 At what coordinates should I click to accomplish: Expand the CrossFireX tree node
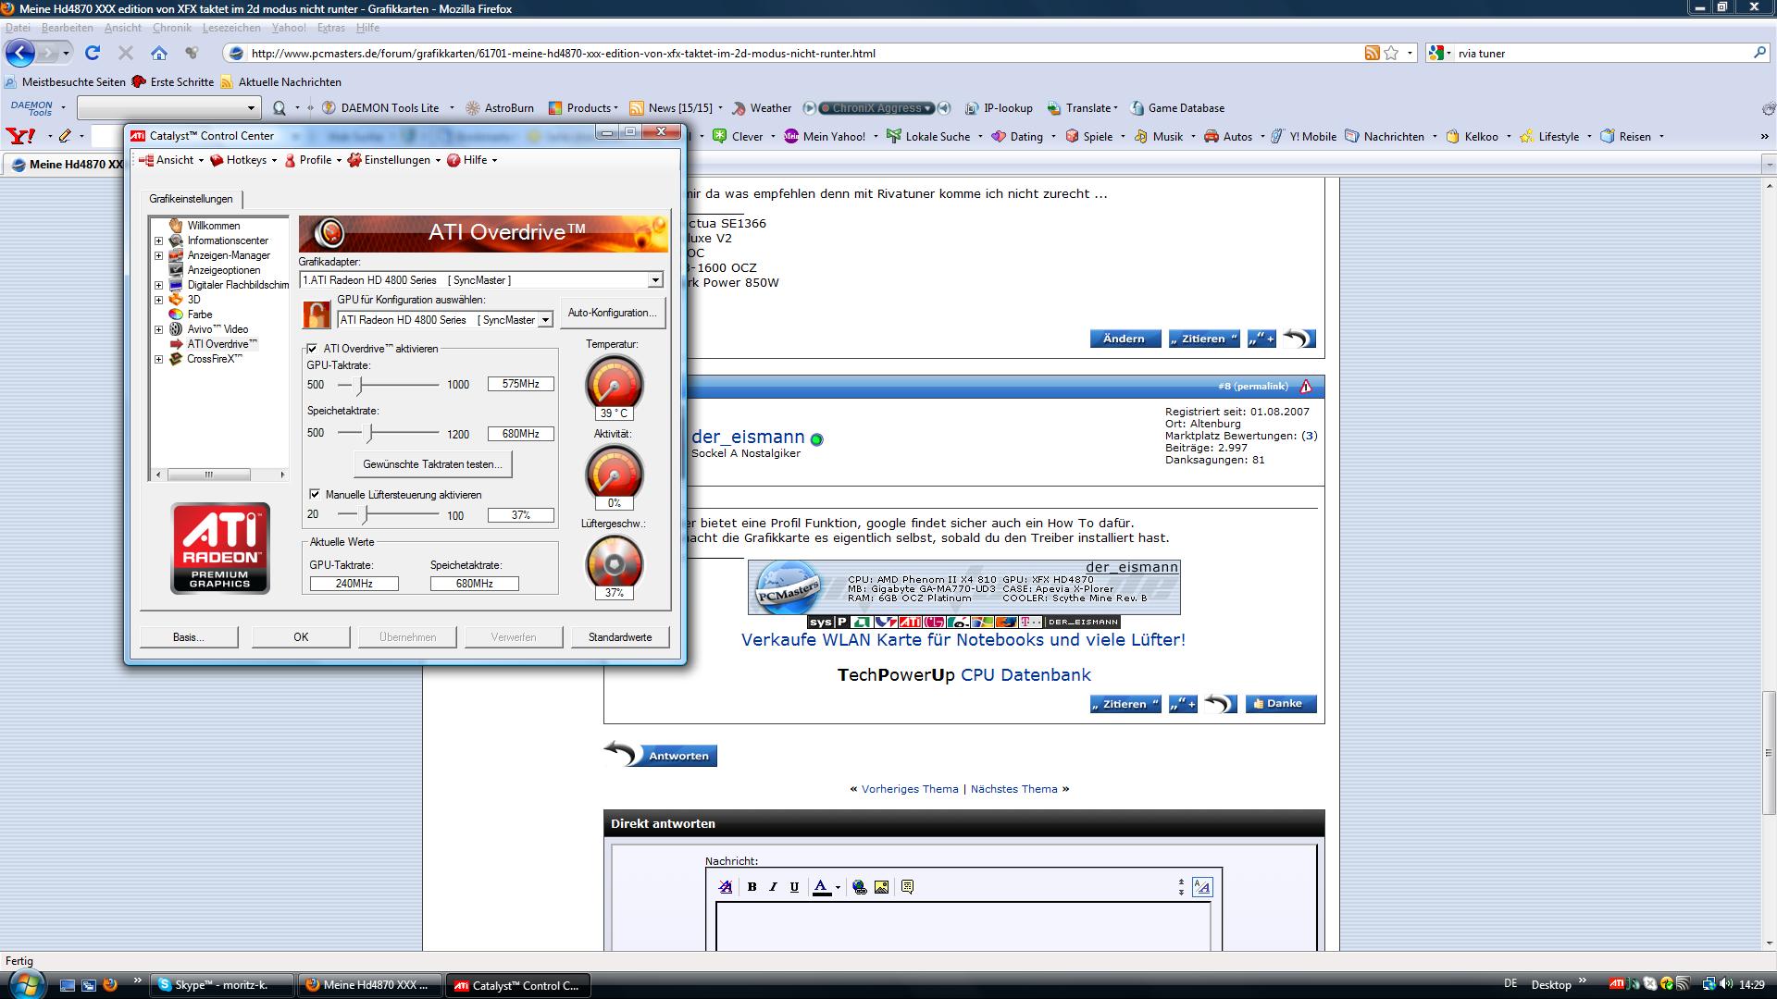[158, 359]
